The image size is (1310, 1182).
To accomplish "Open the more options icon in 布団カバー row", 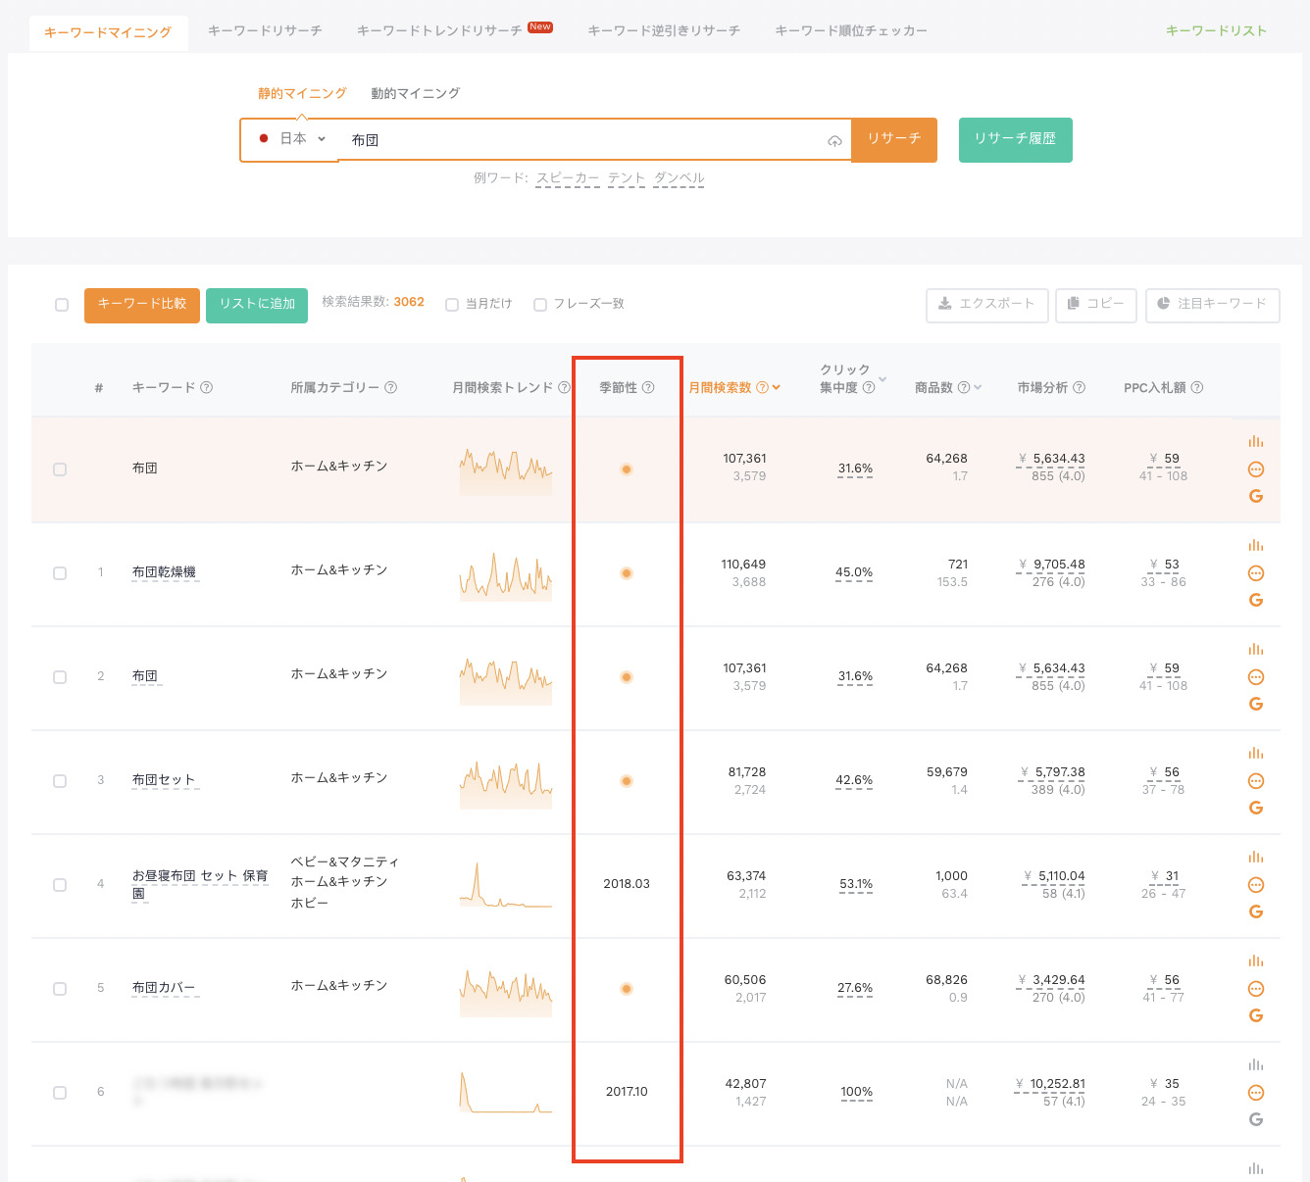I will 1255,989.
